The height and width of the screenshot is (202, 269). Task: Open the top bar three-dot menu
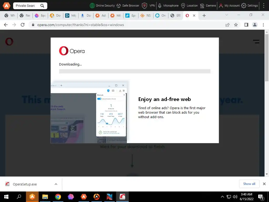[x=264, y=6]
